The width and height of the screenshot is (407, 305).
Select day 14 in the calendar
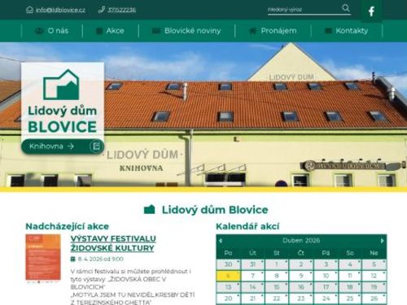pos(252,287)
